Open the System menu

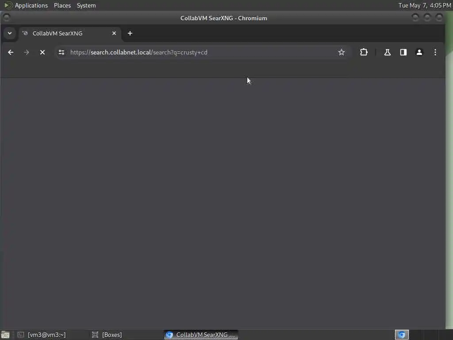tap(86, 5)
